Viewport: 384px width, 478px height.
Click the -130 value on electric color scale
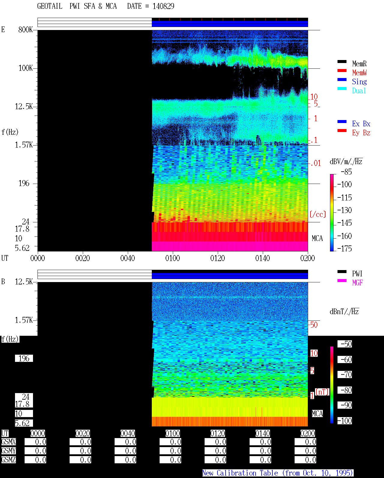(x=344, y=210)
